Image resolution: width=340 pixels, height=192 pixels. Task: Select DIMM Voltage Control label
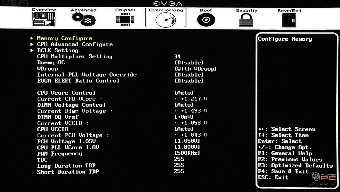point(71,105)
